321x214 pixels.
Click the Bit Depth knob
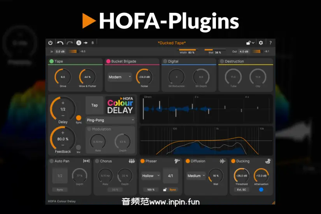tap(201, 77)
